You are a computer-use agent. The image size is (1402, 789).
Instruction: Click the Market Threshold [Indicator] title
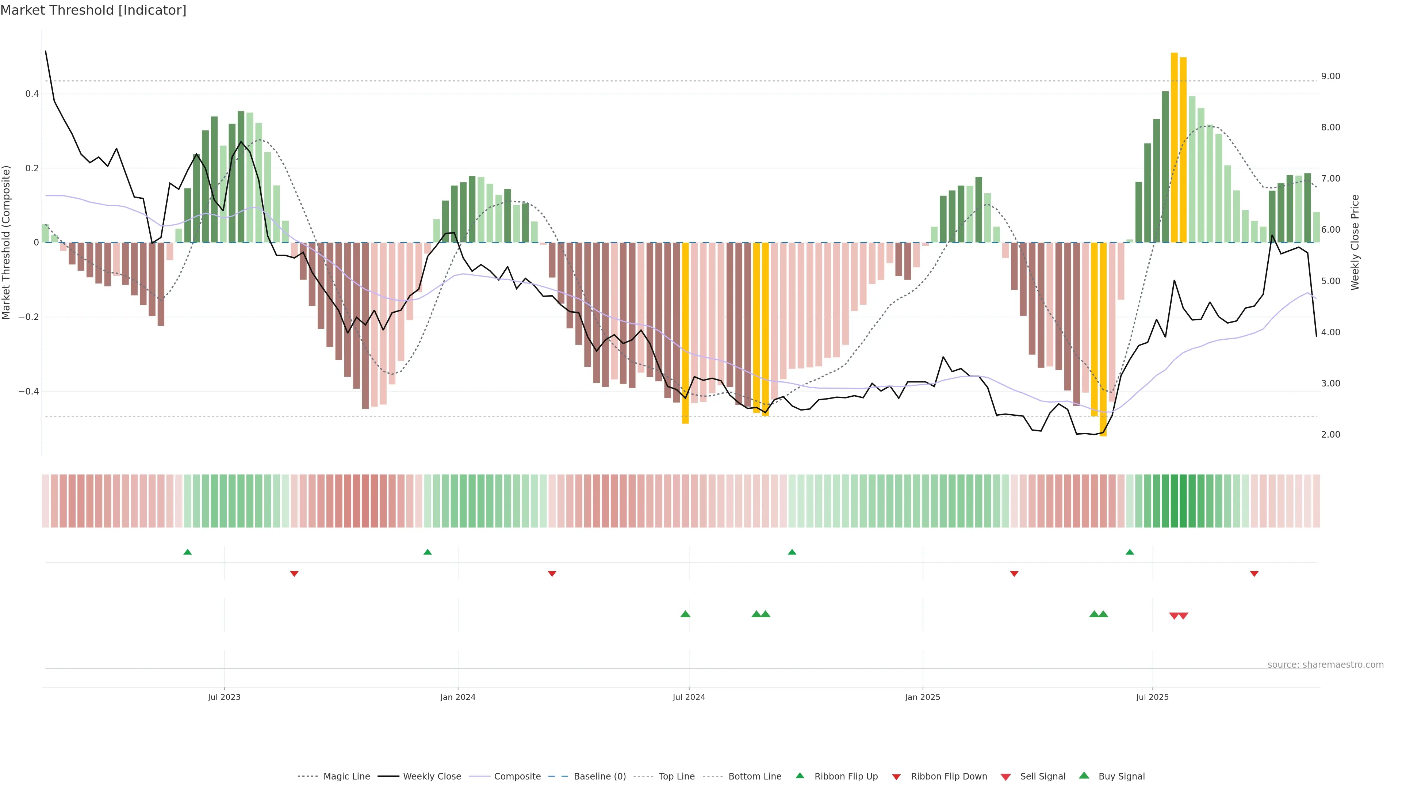(93, 10)
